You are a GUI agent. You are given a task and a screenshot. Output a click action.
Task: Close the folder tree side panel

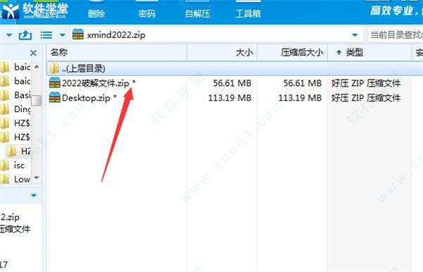[33, 53]
